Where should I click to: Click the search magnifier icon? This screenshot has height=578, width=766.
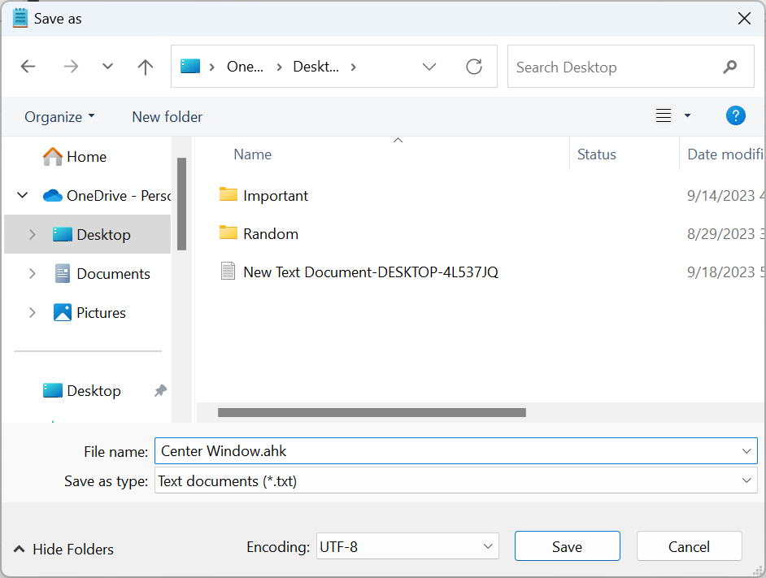coord(730,67)
